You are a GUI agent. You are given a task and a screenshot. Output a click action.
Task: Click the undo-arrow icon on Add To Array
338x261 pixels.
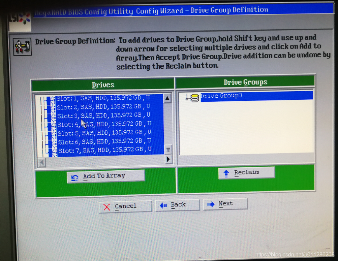[75, 178]
